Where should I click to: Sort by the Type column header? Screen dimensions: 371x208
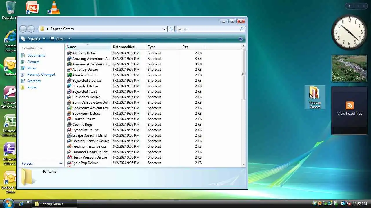163,47
